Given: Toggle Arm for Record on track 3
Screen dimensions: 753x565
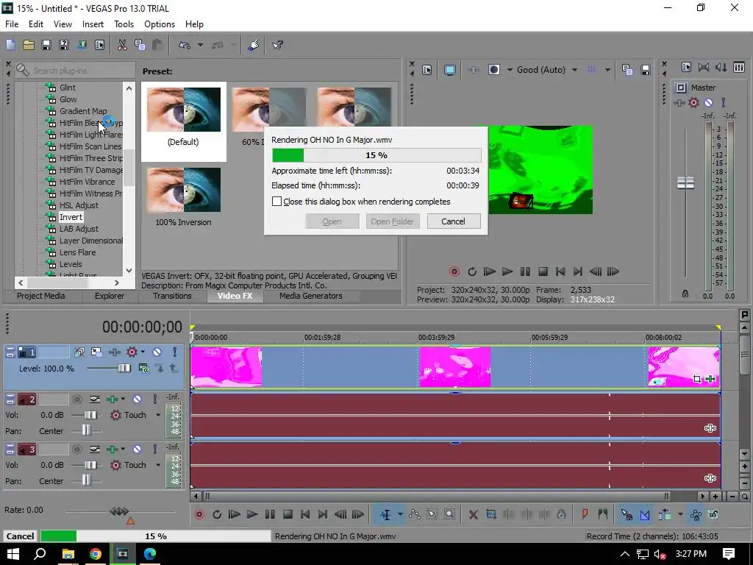Looking at the screenshot, I should [76, 449].
